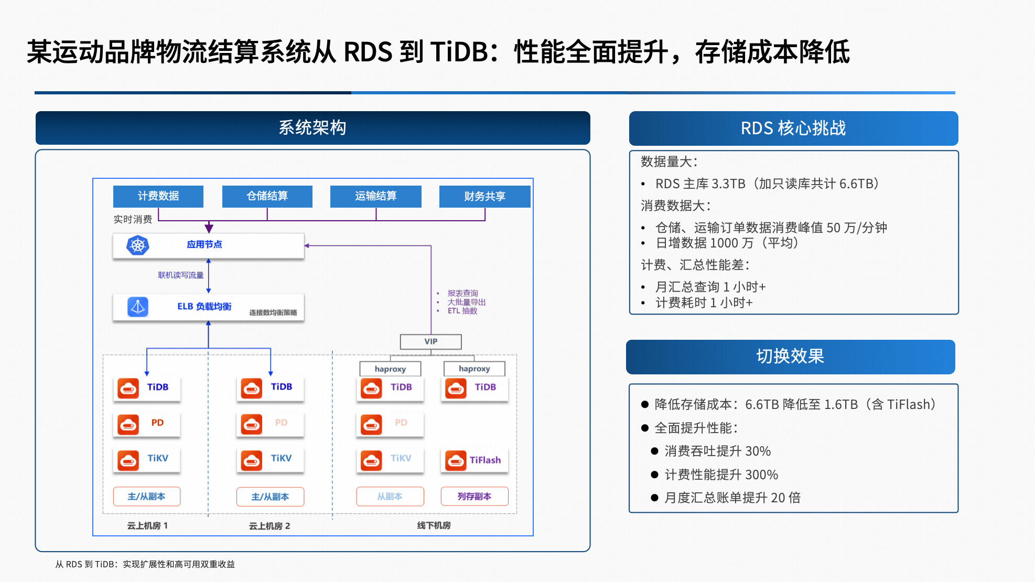
Task: Click the left haproxy box
Action: tap(390, 369)
